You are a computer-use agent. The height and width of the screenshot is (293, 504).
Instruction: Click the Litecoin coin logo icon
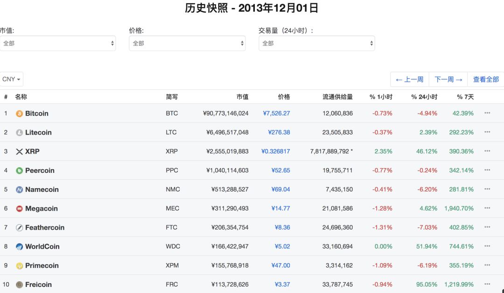[19, 133]
